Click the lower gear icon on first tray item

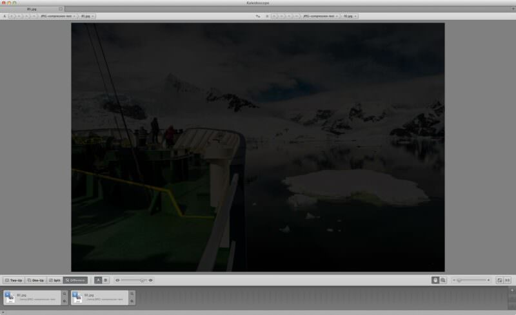click(64, 301)
